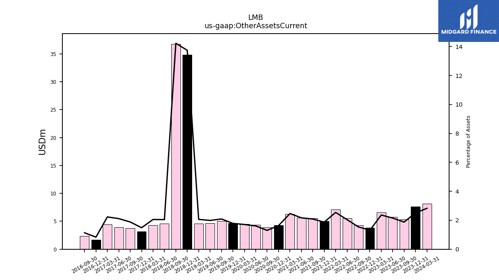Click the pink bar for 2021-03-31
This screenshot has width=499, height=280.
(x=290, y=231)
